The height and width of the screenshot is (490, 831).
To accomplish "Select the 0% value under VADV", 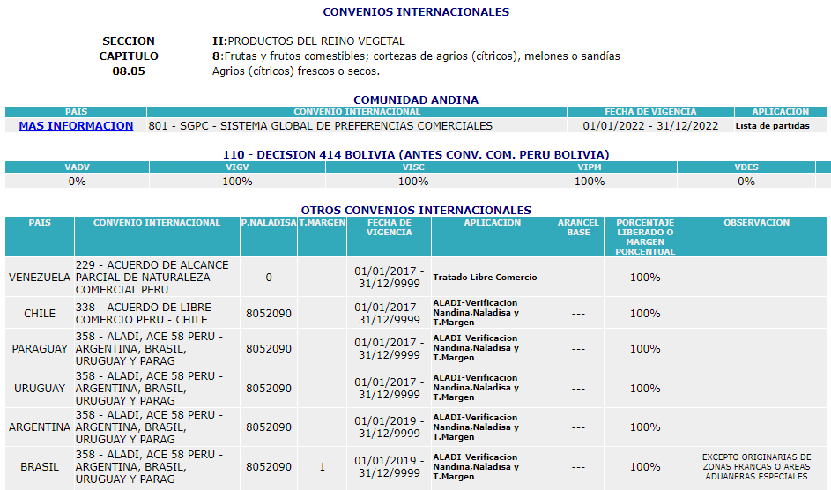I will point(77,182).
